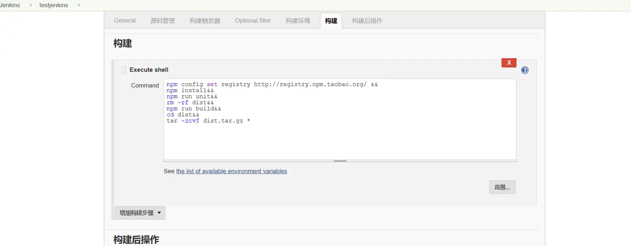Expand the breadcrumb arrow after testjenkins
Screen dimensions: 631x246
pyautogui.click(x=79, y=5)
